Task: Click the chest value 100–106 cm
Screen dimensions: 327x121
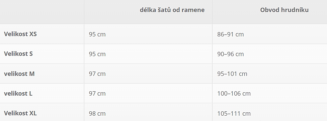Action: pyautogui.click(x=234, y=94)
